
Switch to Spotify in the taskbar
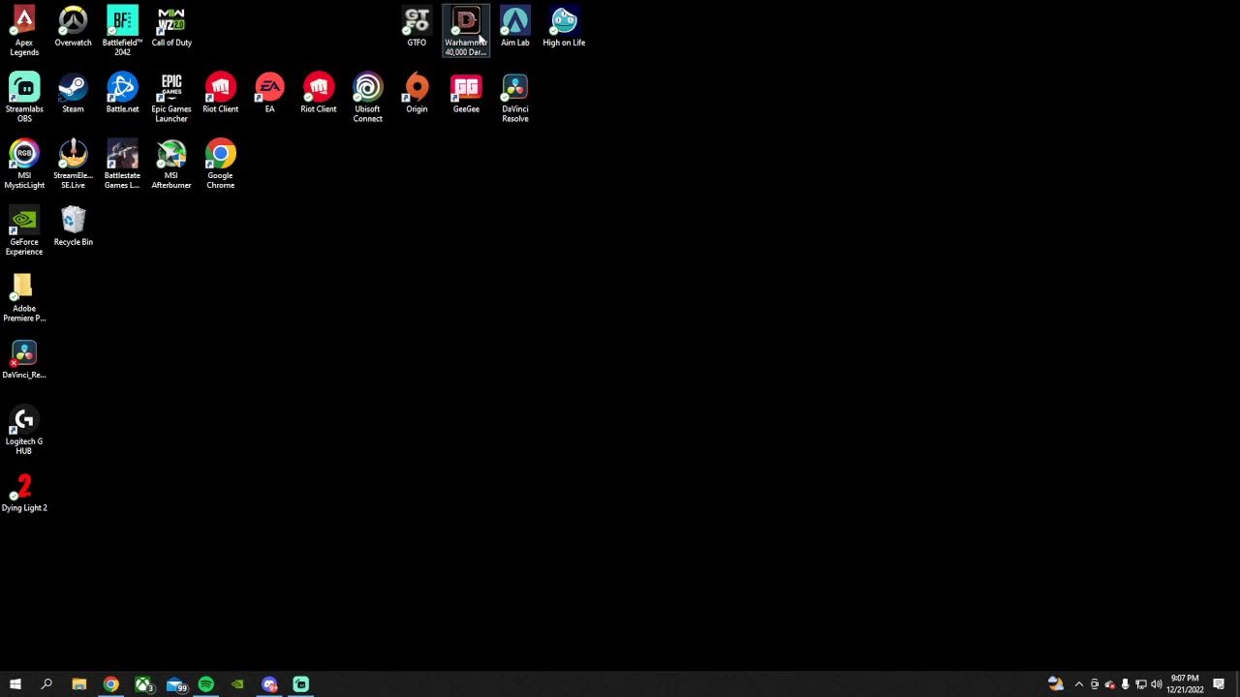pos(206,684)
